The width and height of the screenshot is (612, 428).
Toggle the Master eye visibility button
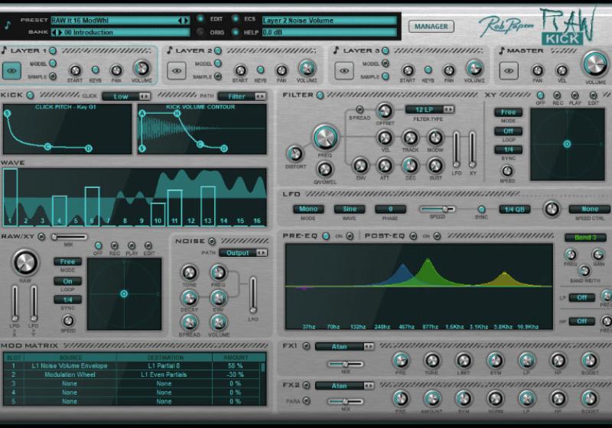point(509,71)
